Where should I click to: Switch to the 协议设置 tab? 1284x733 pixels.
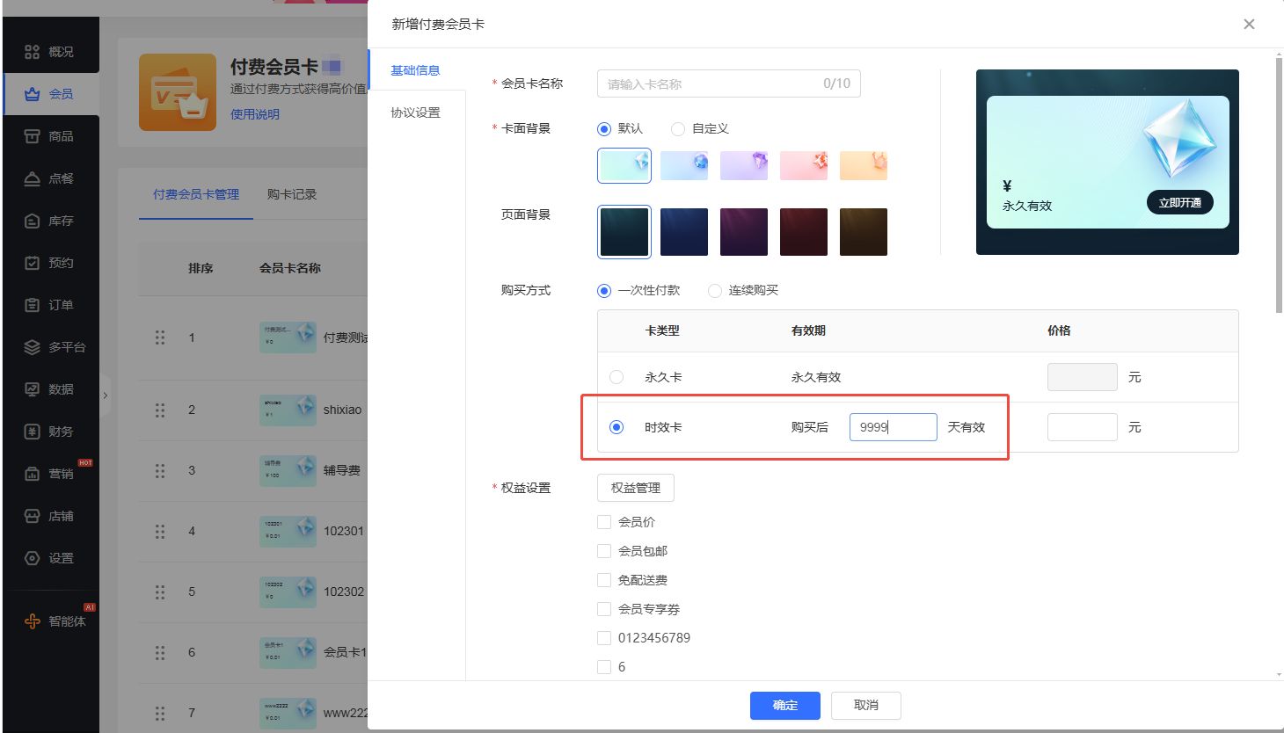click(x=415, y=112)
